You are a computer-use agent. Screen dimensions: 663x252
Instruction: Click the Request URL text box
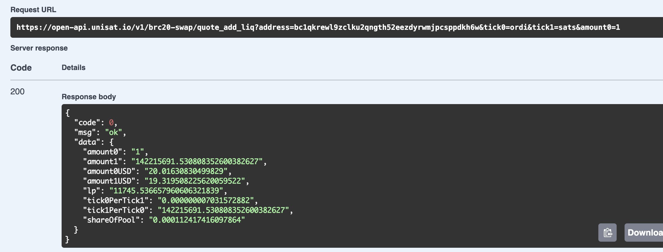click(x=337, y=27)
